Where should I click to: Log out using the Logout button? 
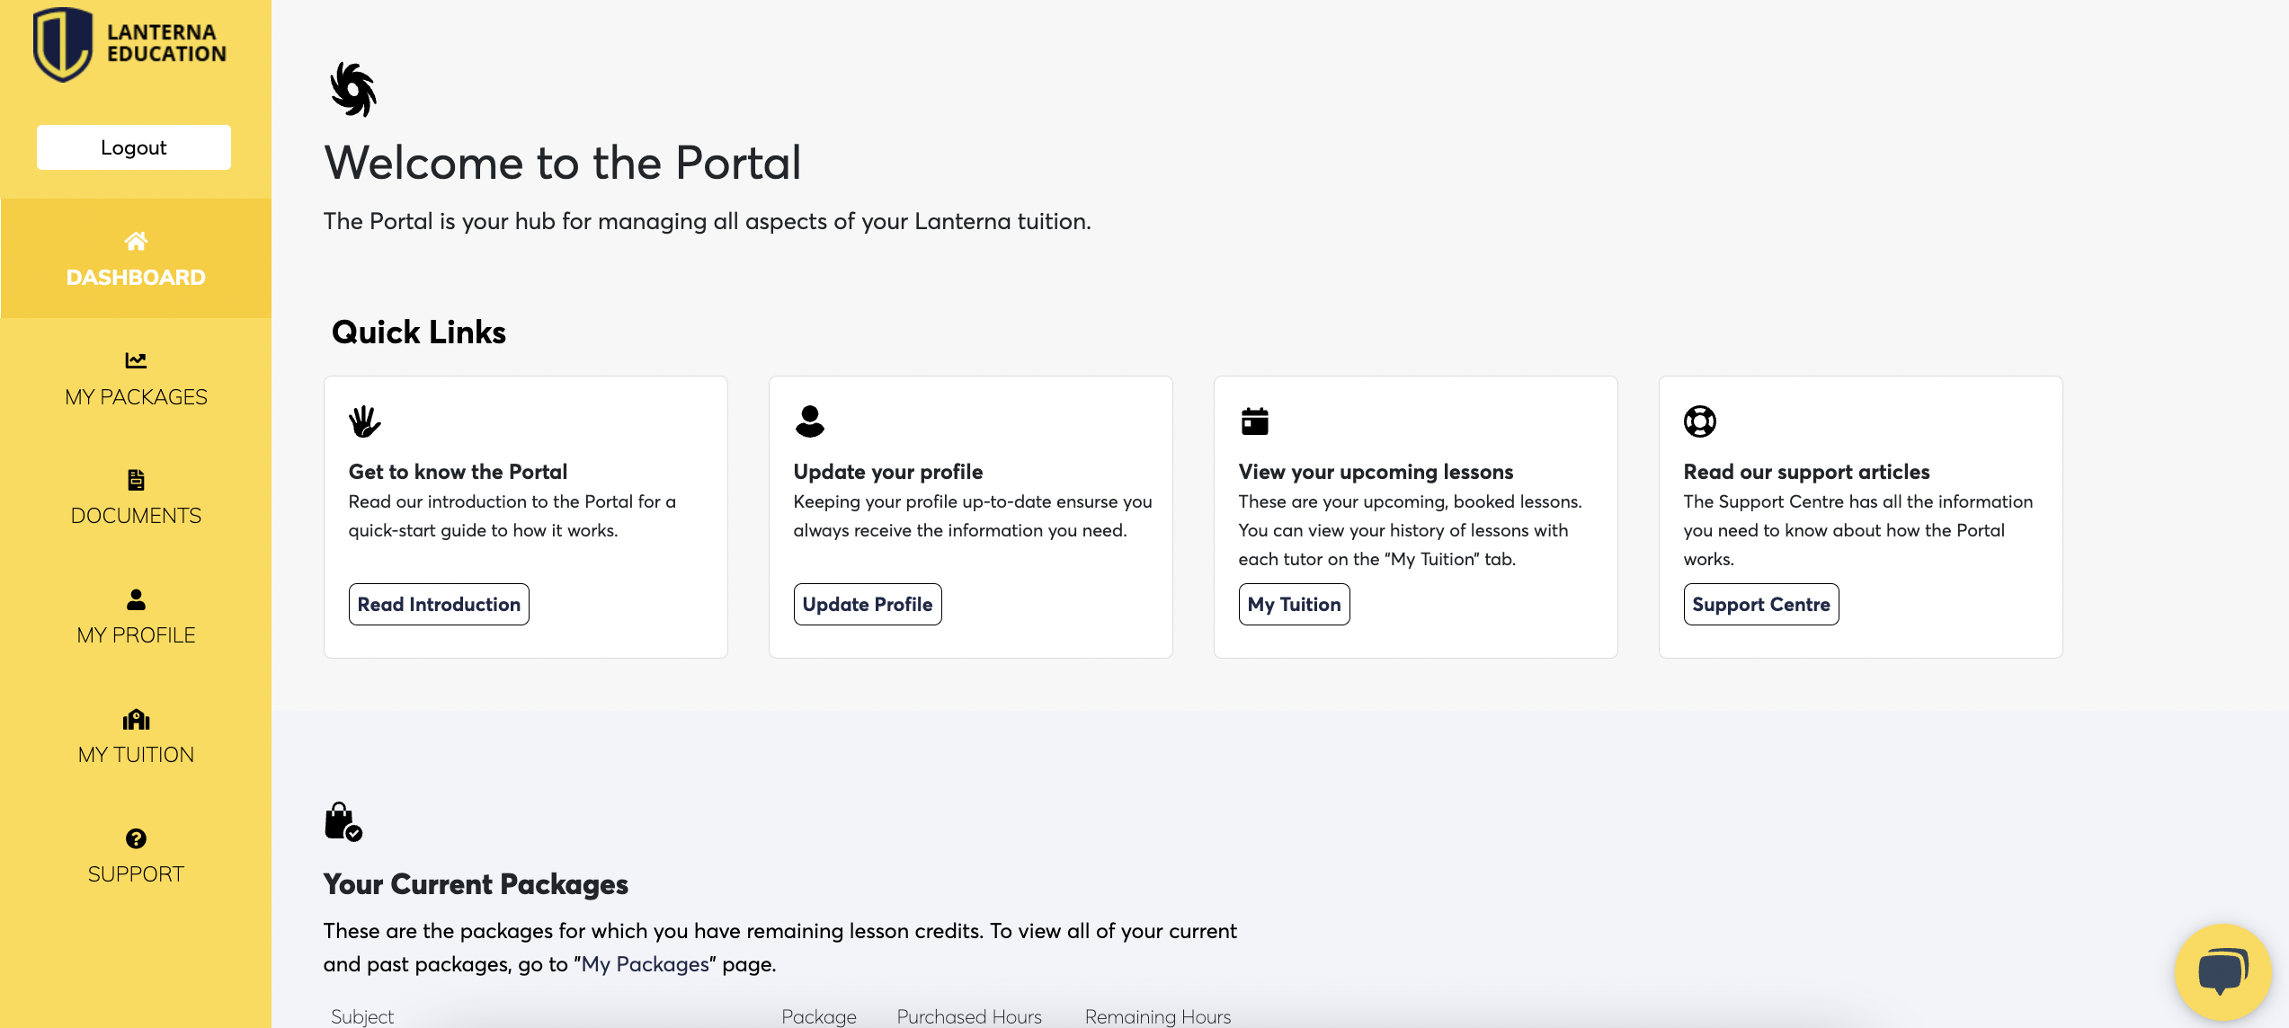point(134,147)
